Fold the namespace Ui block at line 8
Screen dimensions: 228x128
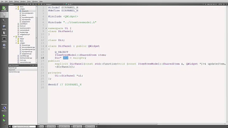46,28
